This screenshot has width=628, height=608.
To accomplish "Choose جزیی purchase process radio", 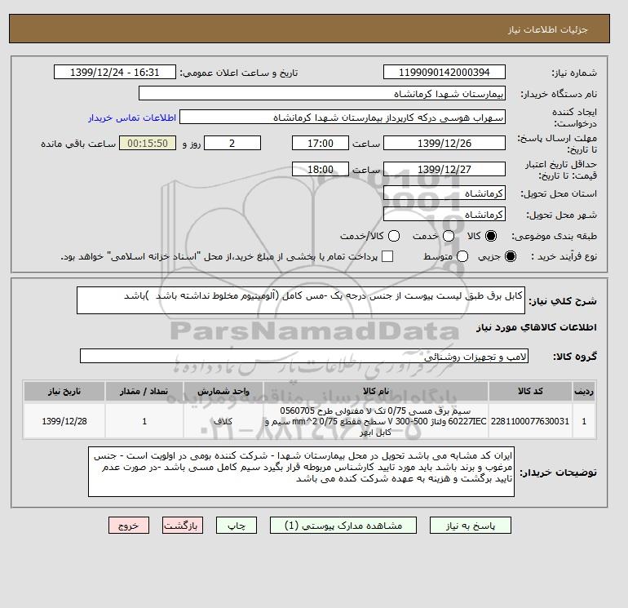I will pos(511,256).
